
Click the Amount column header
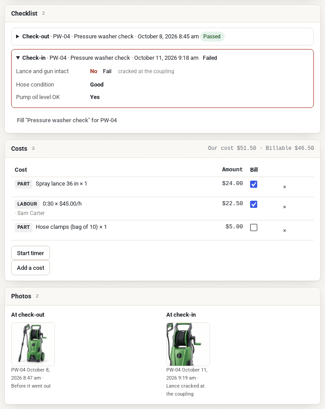[x=232, y=169]
